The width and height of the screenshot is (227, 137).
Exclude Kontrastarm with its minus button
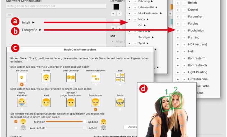184,58
